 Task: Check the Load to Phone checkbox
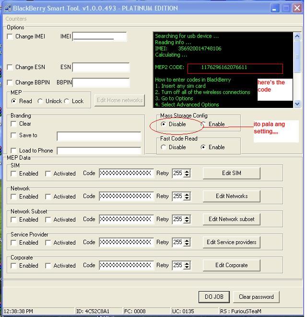[x=13, y=151]
